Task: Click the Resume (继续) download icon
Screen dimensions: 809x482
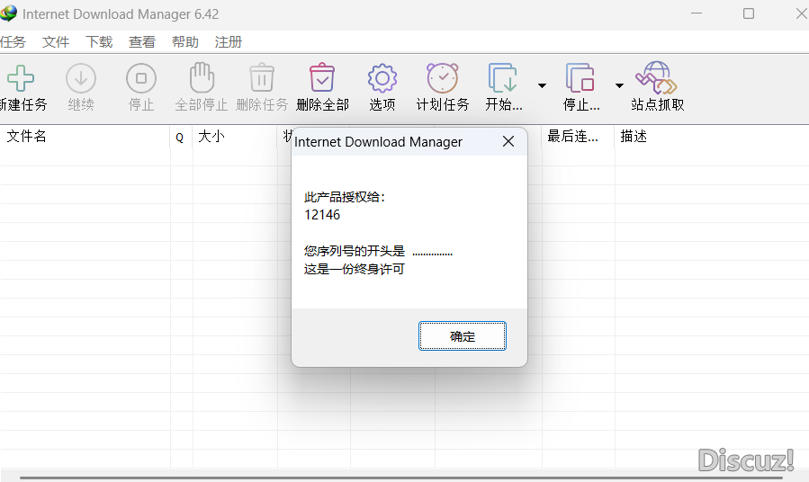Action: tap(81, 79)
